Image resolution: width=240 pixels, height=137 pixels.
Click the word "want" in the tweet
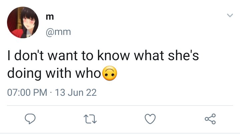pyautogui.click(x=62, y=56)
